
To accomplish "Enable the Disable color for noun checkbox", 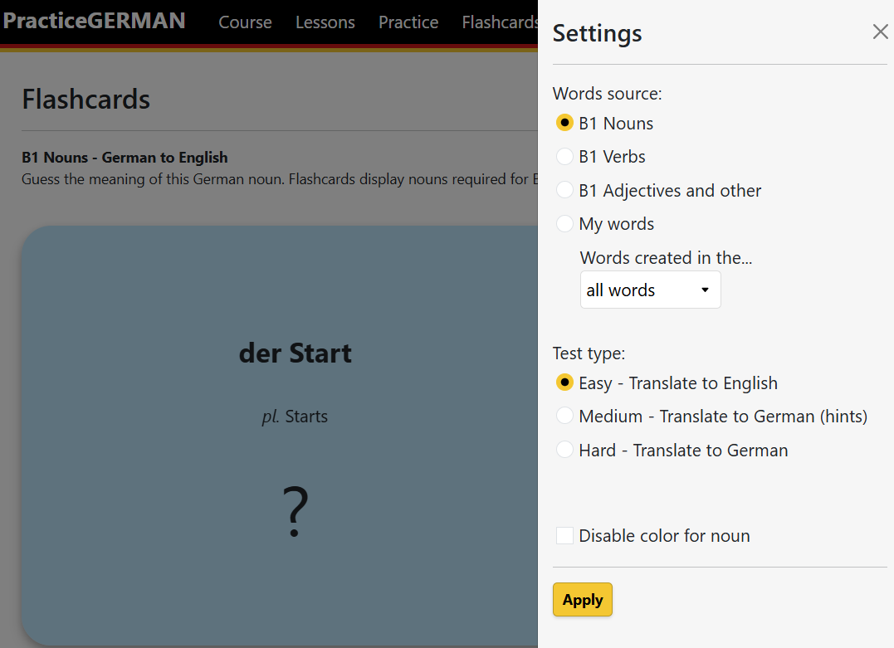I will click(564, 536).
